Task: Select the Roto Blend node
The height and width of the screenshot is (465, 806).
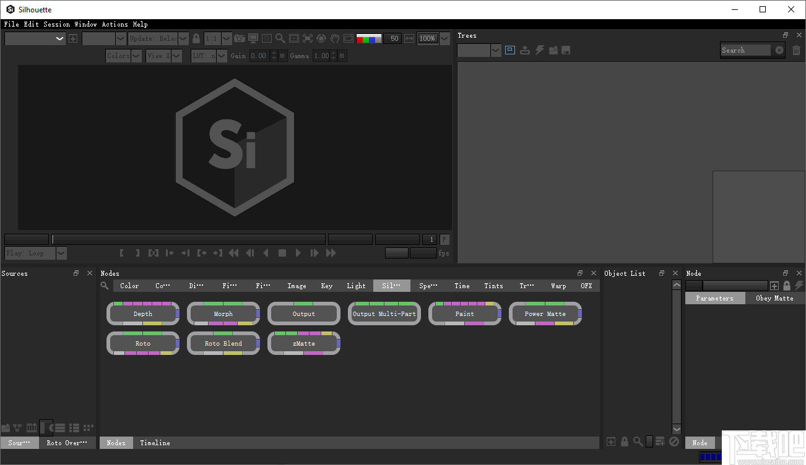Action: [223, 343]
